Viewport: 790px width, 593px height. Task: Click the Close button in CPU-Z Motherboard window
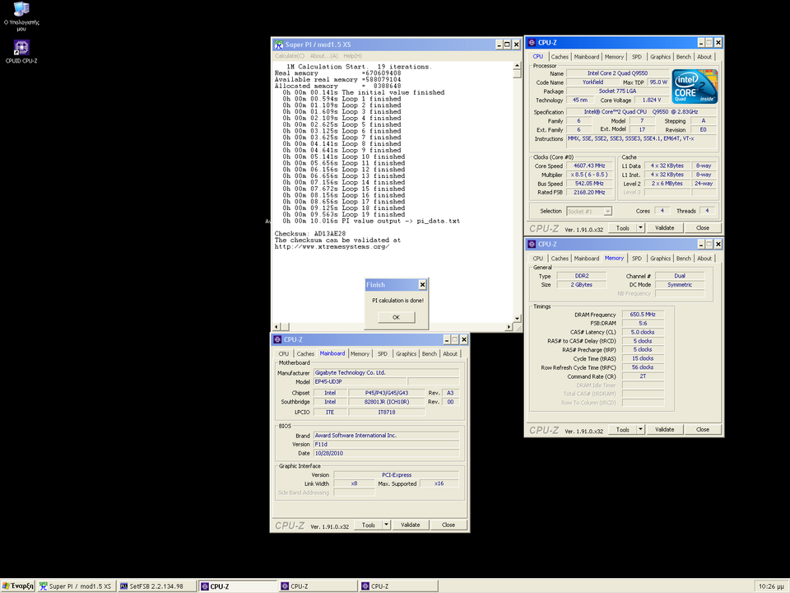(448, 525)
